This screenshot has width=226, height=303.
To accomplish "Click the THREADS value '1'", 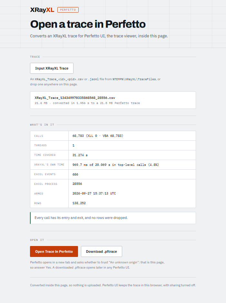I will tap(73, 145).
